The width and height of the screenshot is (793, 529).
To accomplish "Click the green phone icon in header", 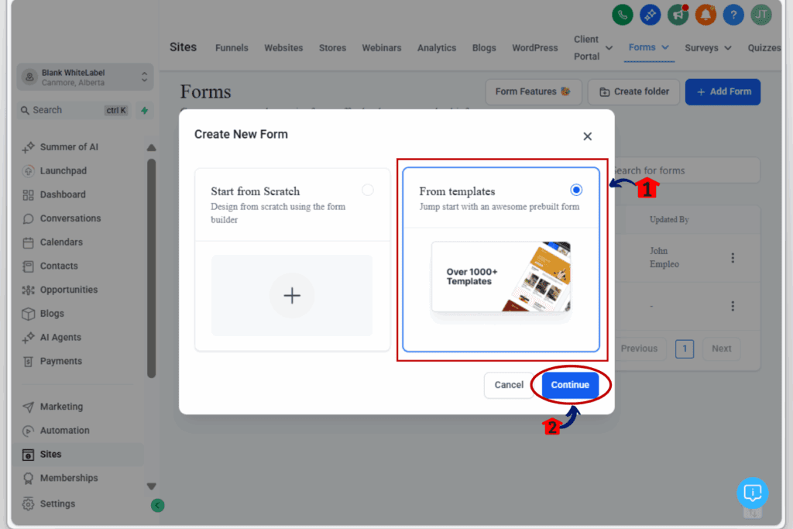I will click(623, 14).
